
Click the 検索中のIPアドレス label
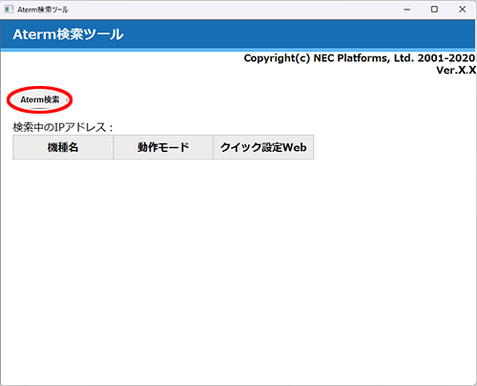tap(63, 127)
